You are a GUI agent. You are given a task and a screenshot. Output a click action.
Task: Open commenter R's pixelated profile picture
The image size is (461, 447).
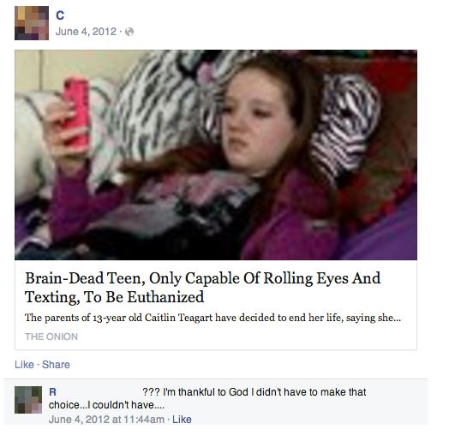point(28,400)
